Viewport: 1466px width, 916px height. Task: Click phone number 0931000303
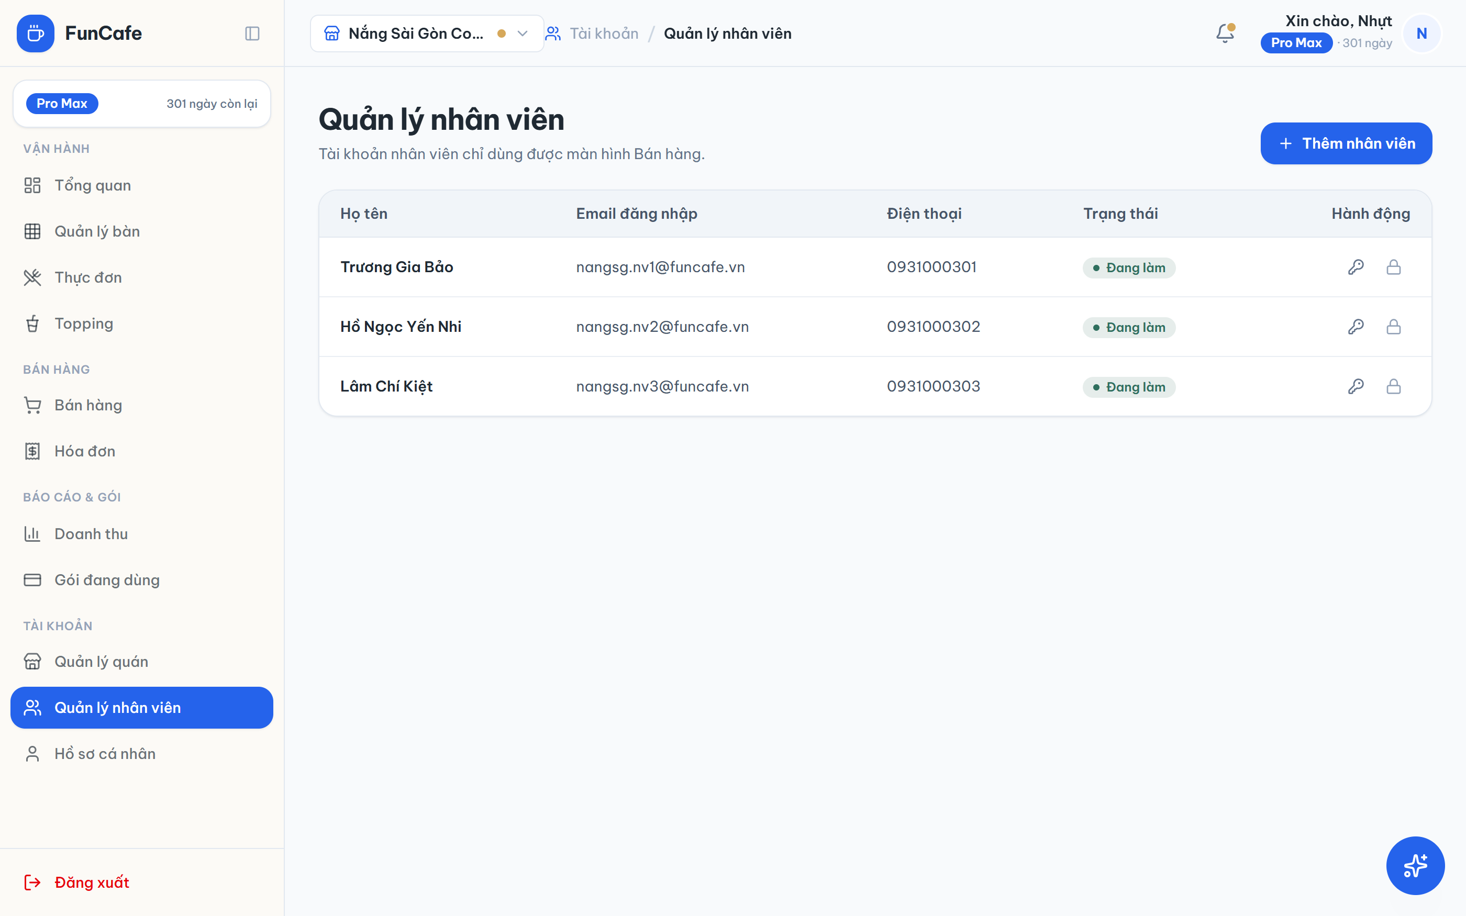(934, 386)
